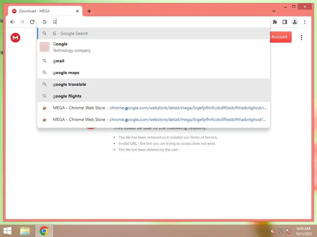The image size is (317, 237).
Task: Click the browser forward arrow
Action: point(22,22)
